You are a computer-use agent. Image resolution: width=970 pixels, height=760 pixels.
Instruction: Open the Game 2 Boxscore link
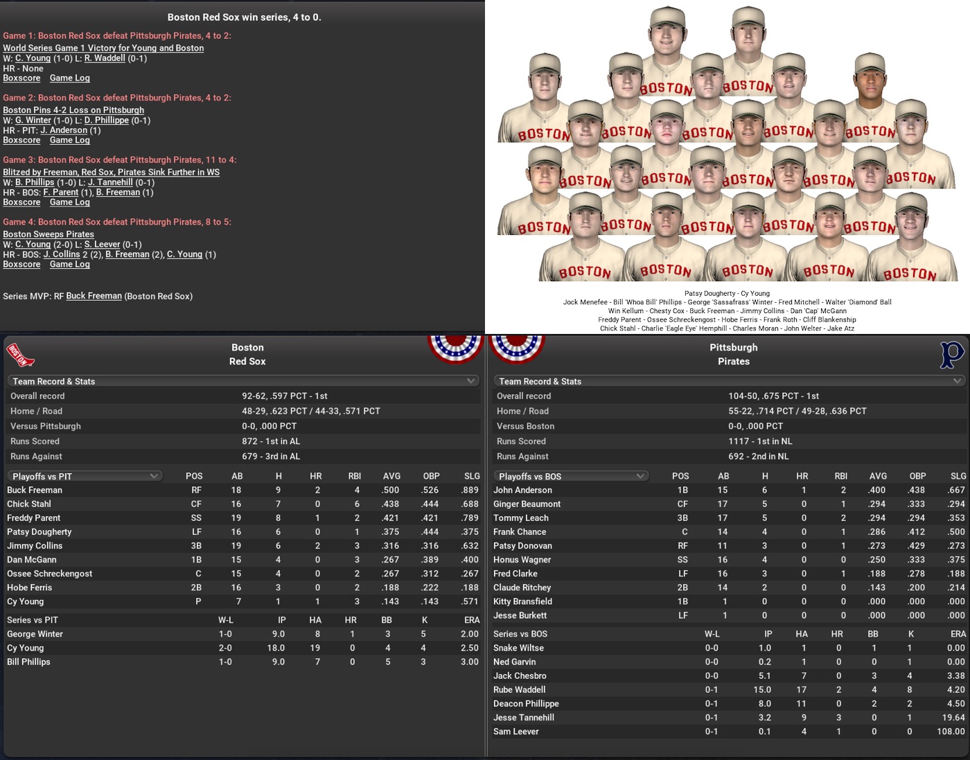(x=21, y=140)
